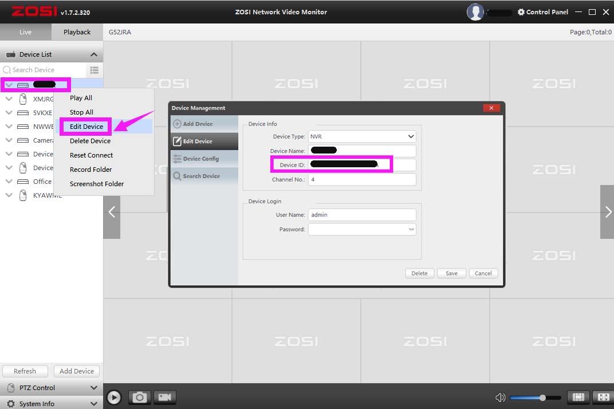Select the KYAWME camera device icon
Viewport: 614px width, 409px height.
[x=23, y=195]
